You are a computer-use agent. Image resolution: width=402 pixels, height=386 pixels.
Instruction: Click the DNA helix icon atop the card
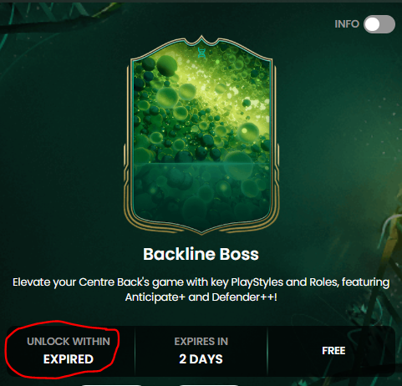click(x=201, y=53)
